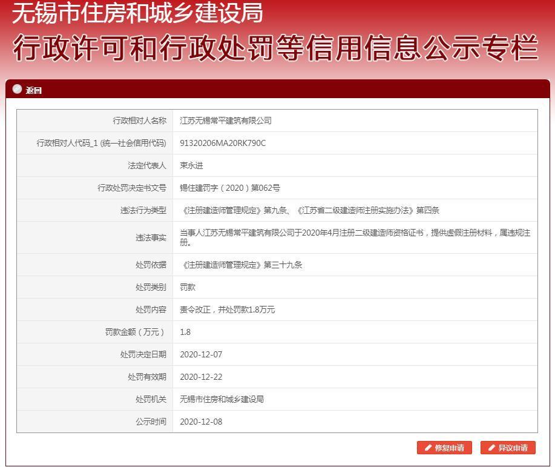Click the 违法行为类型 row label
The height and width of the screenshot is (467, 555).
[143, 210]
